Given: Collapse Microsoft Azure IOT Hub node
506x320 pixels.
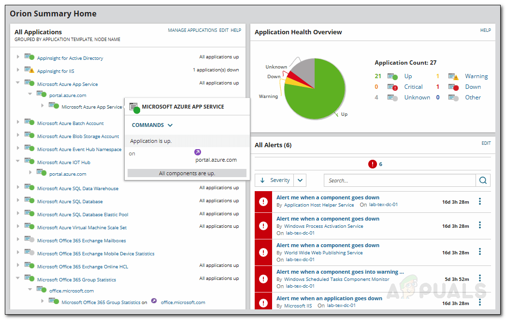Looking at the screenshot, I should [18, 161].
